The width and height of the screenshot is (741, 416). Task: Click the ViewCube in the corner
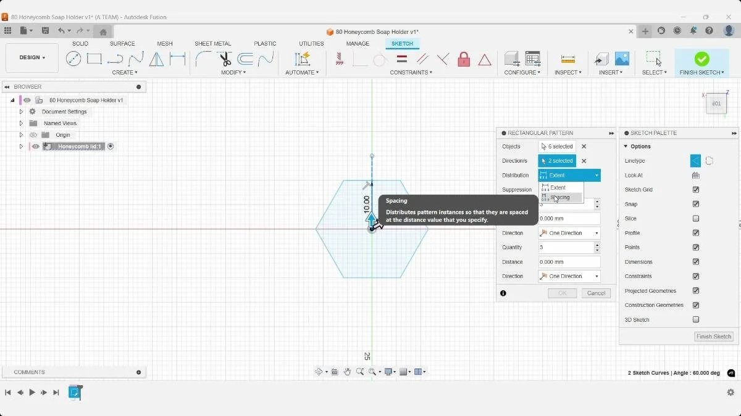[x=716, y=104]
